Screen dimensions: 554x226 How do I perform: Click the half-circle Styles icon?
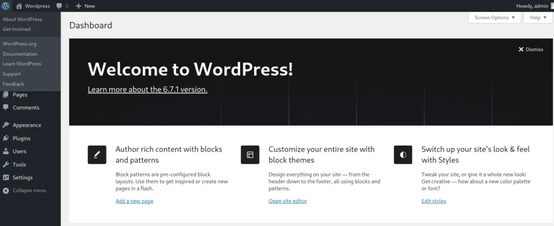(x=403, y=155)
